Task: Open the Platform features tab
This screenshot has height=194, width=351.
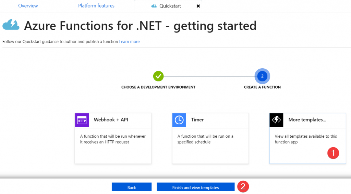Action: (96, 6)
